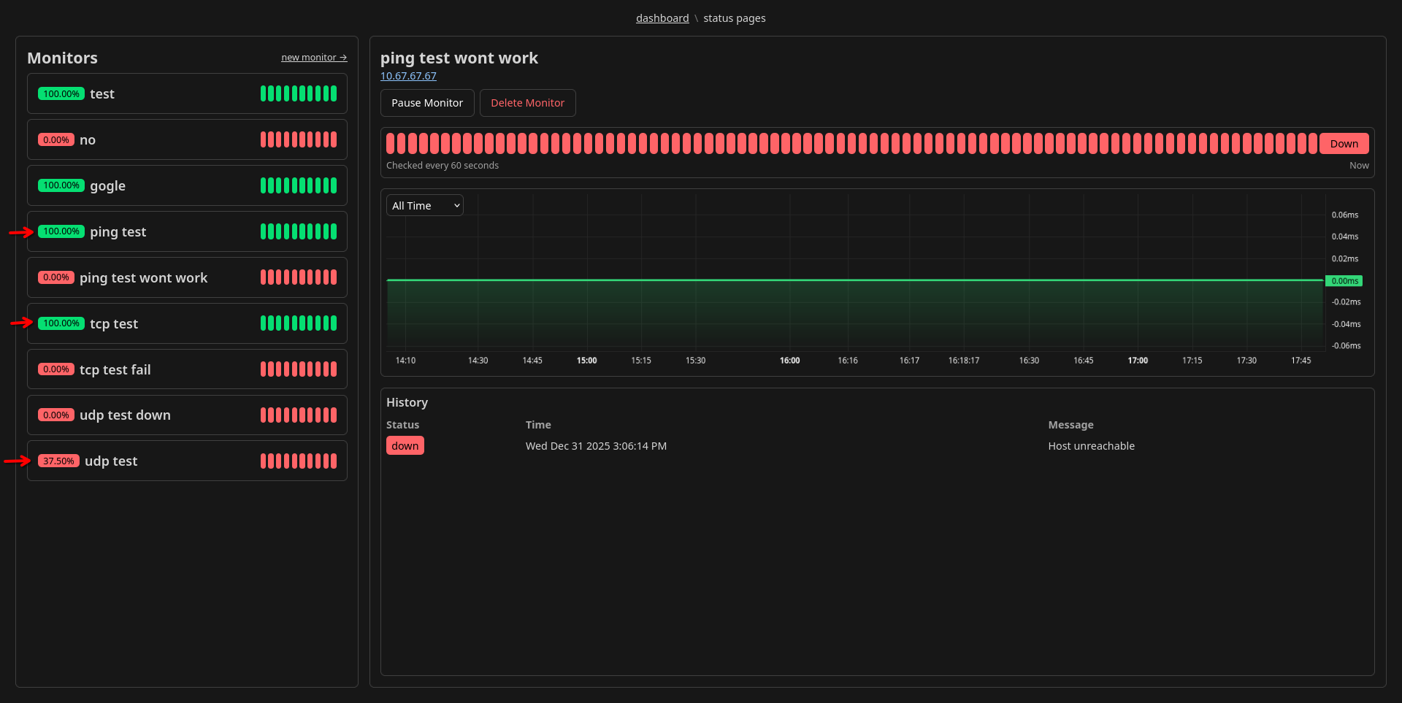Click the green 0.00ms chart value label
This screenshot has width=1402, height=703.
tap(1344, 281)
